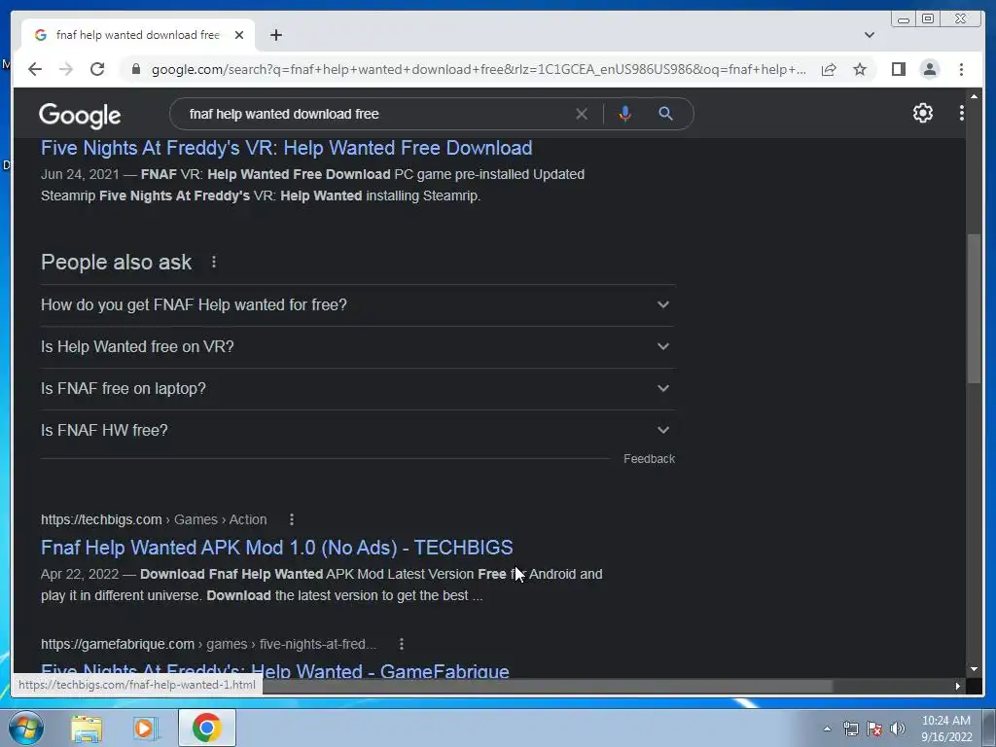
Task: Click the scrollbar down arrow
Action: coord(974,669)
